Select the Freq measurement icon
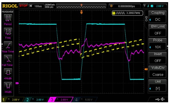The width and height of the screenshot is (170, 106). pyautogui.click(x=8, y=32)
